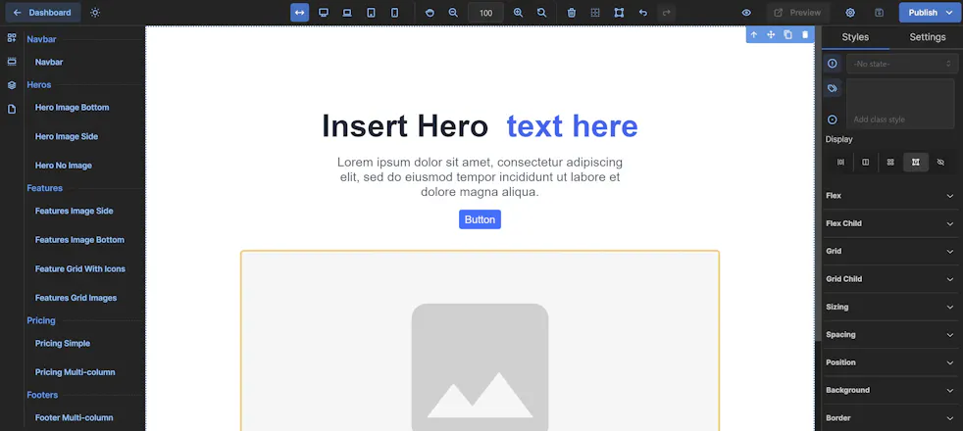Viewport: 963px width, 431px height.
Task: Select the mobile phone preview icon
Action: [x=395, y=13]
